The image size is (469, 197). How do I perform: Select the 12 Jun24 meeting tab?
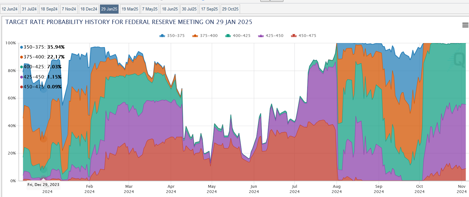10,9
